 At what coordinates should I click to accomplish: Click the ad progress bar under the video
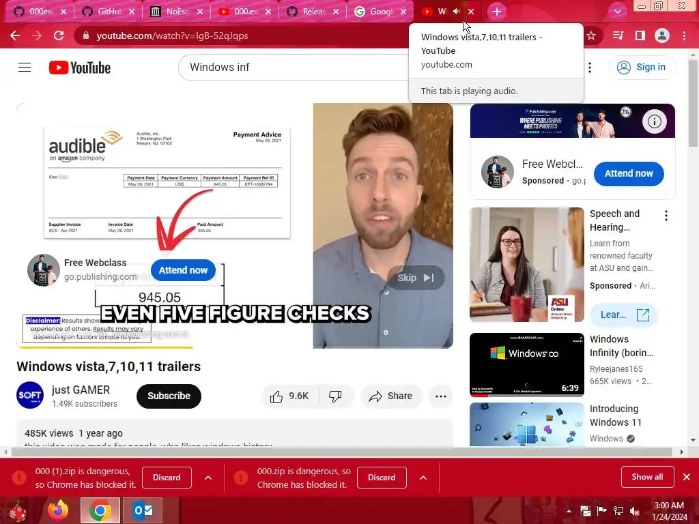[x=235, y=347]
